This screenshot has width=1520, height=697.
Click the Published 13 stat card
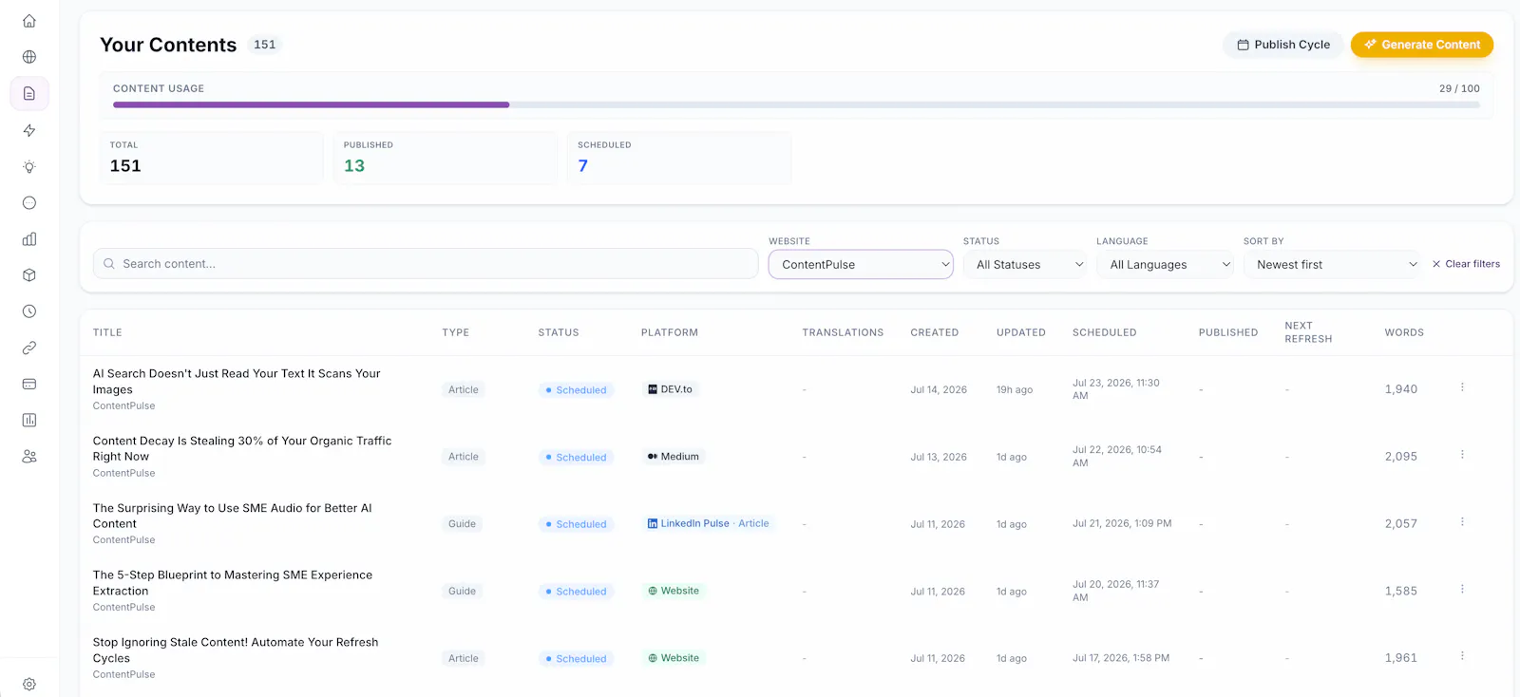click(x=446, y=158)
